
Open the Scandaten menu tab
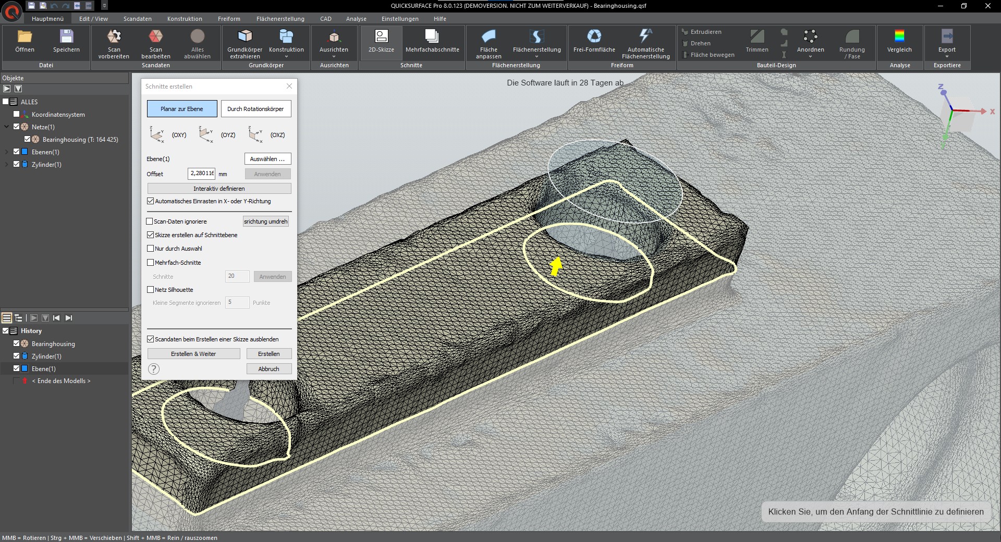(138, 19)
